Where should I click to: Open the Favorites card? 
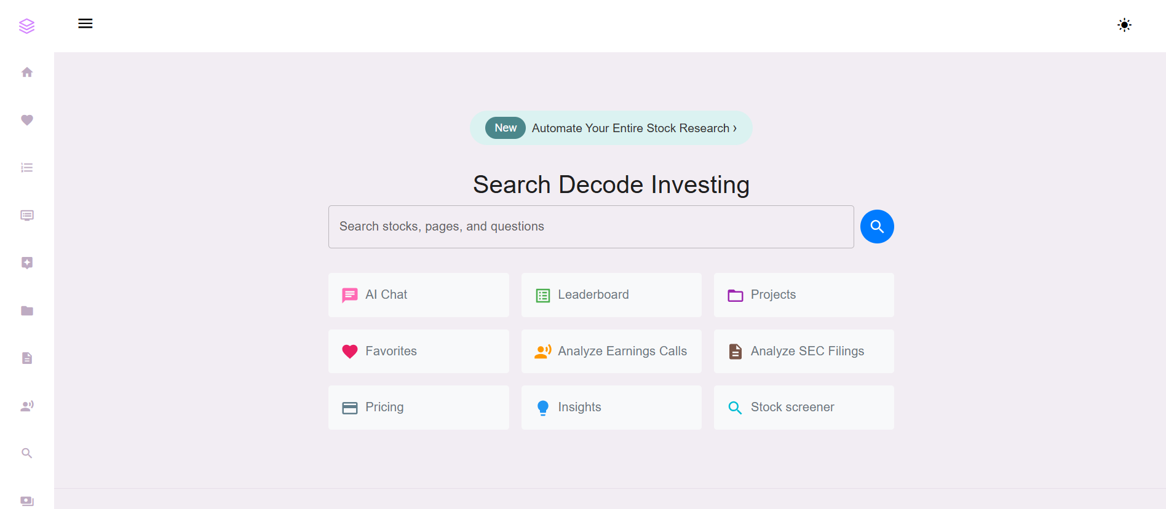coord(419,351)
